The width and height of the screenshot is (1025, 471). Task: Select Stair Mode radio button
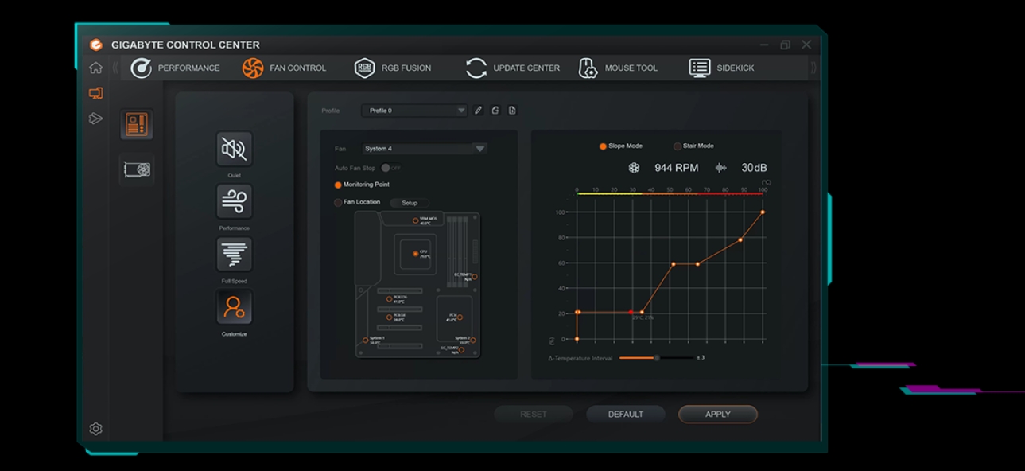tap(678, 146)
